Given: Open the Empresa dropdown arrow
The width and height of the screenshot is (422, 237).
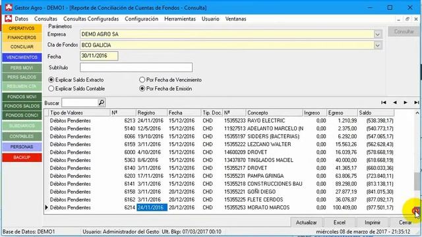Looking at the screenshot, I should 377,34.
